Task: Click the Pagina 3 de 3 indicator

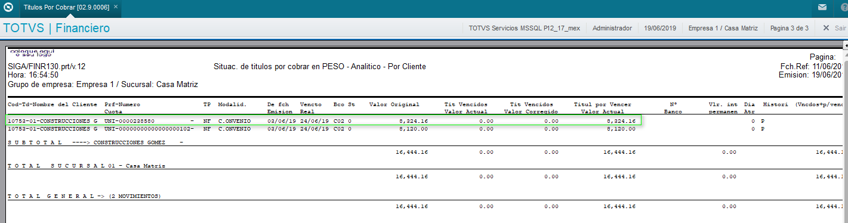Action: [790, 28]
